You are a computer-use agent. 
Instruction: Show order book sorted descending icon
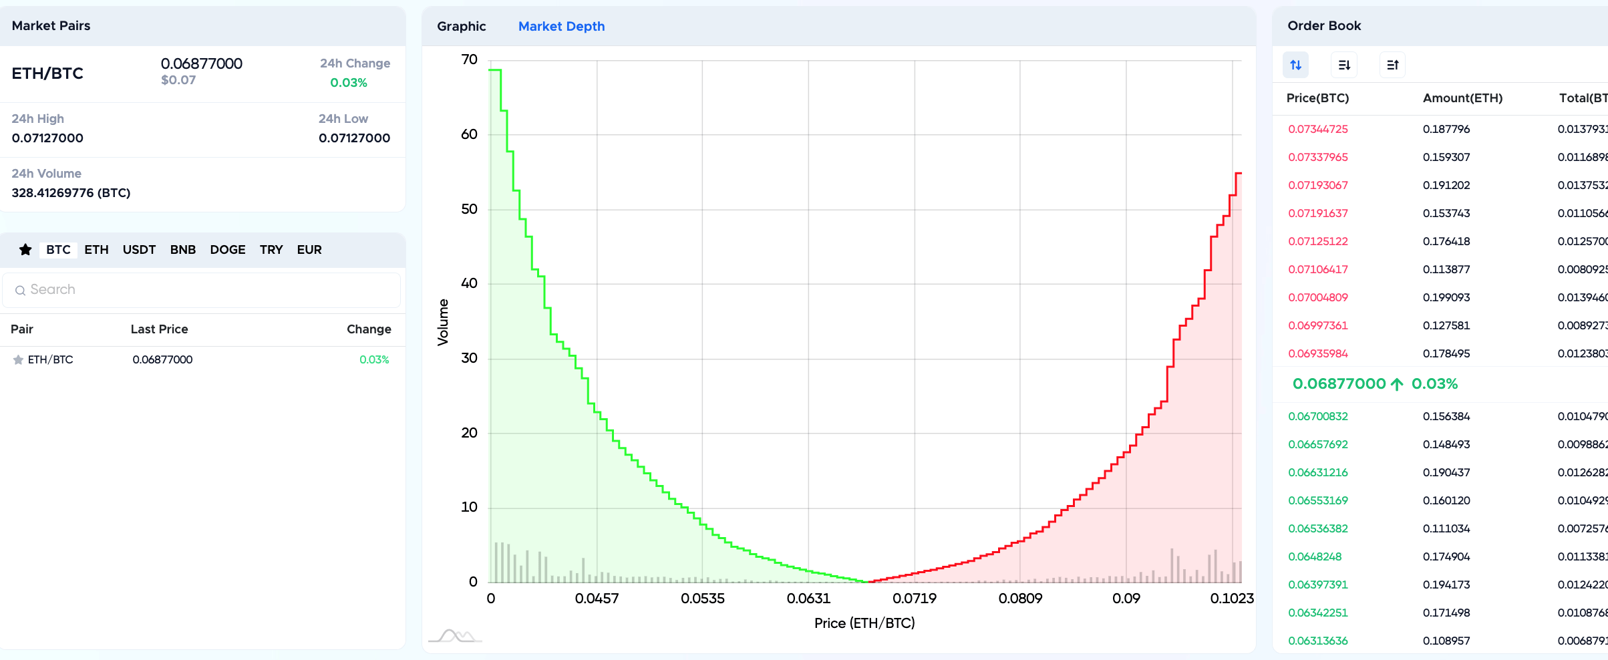click(1344, 65)
